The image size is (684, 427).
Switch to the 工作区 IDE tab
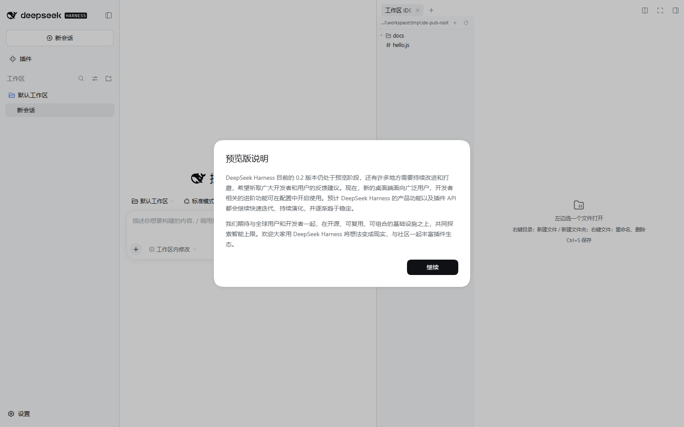(x=398, y=10)
